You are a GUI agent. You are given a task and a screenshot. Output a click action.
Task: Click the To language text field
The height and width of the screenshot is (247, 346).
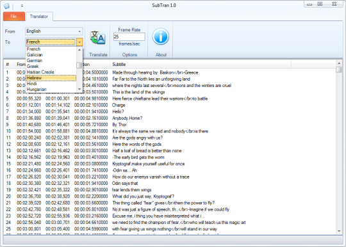[x=51, y=42]
